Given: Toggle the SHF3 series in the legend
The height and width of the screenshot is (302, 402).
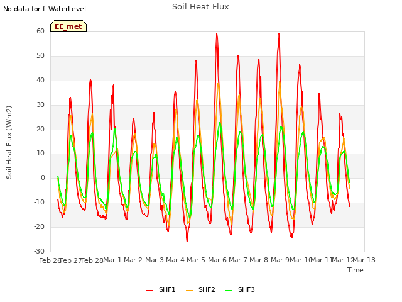Looking at the screenshot, I should [240, 289].
